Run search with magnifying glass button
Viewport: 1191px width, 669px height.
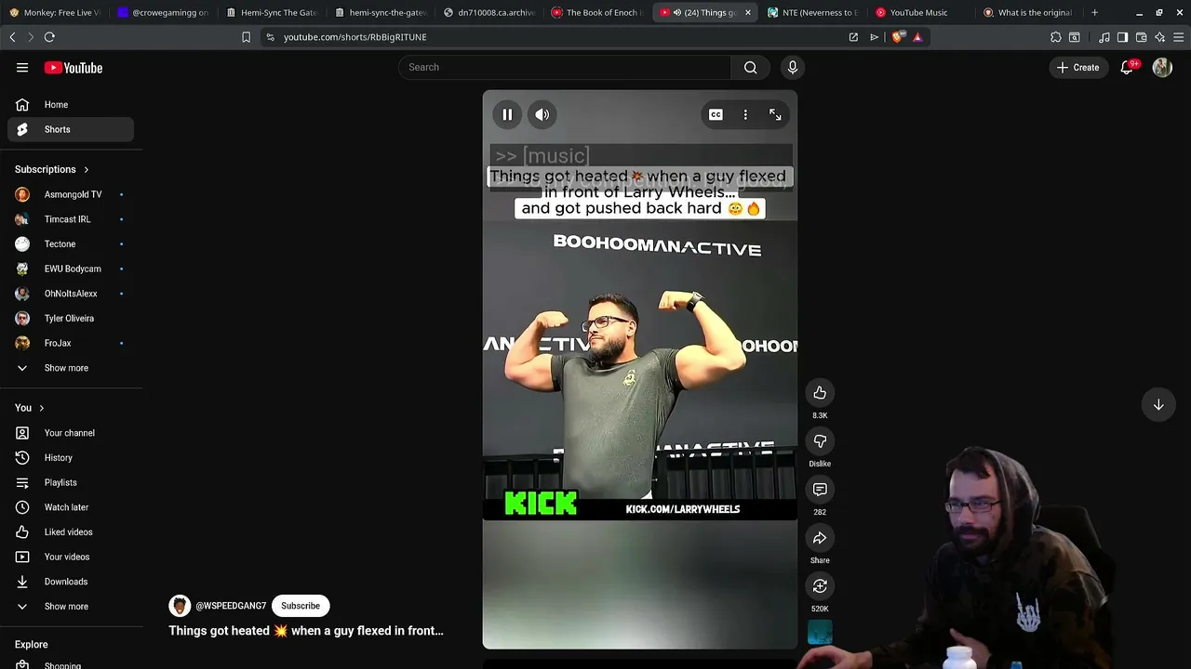tap(751, 67)
